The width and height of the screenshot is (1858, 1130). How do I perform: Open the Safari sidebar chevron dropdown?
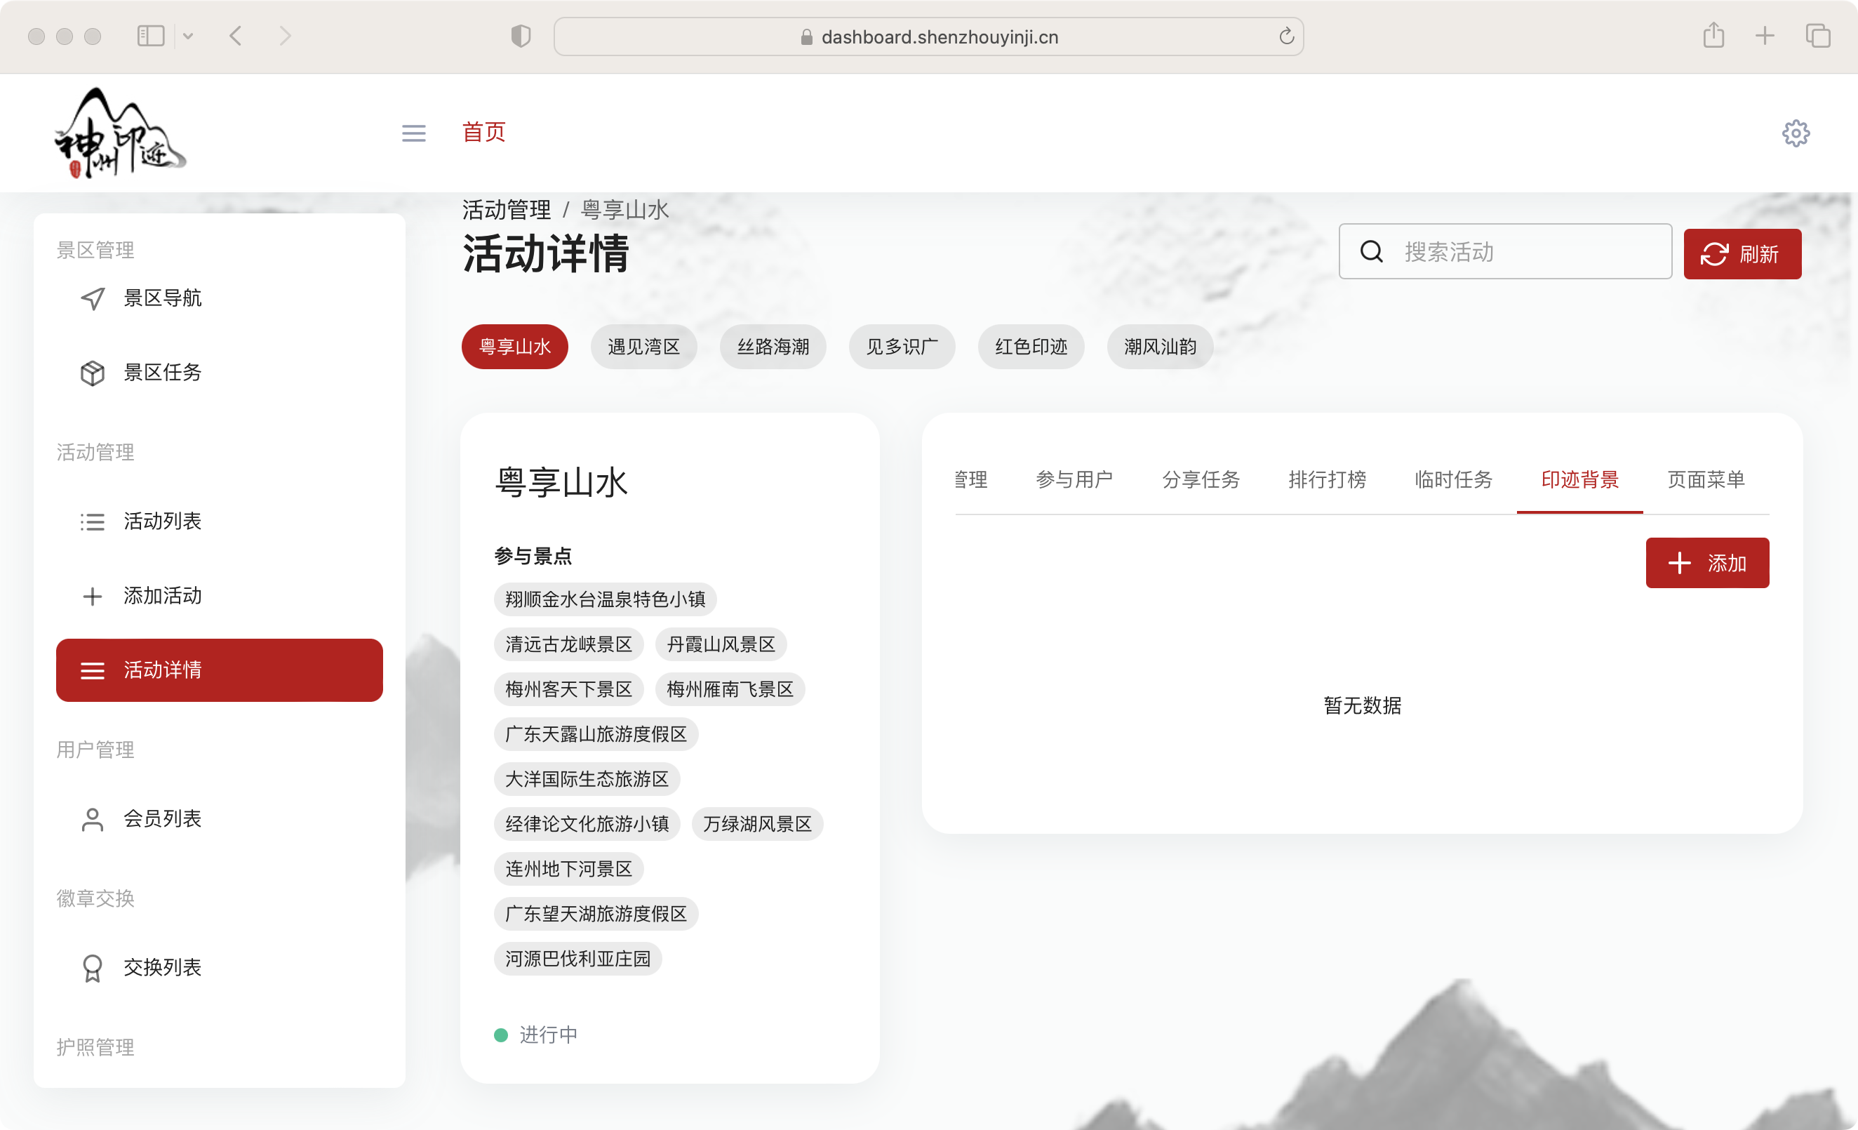pos(189,36)
